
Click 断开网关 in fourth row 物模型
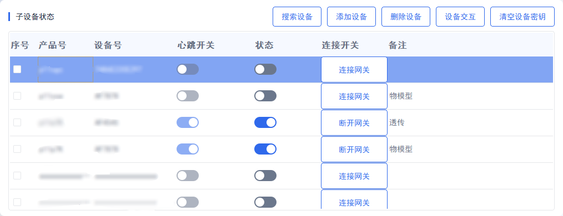pos(354,150)
